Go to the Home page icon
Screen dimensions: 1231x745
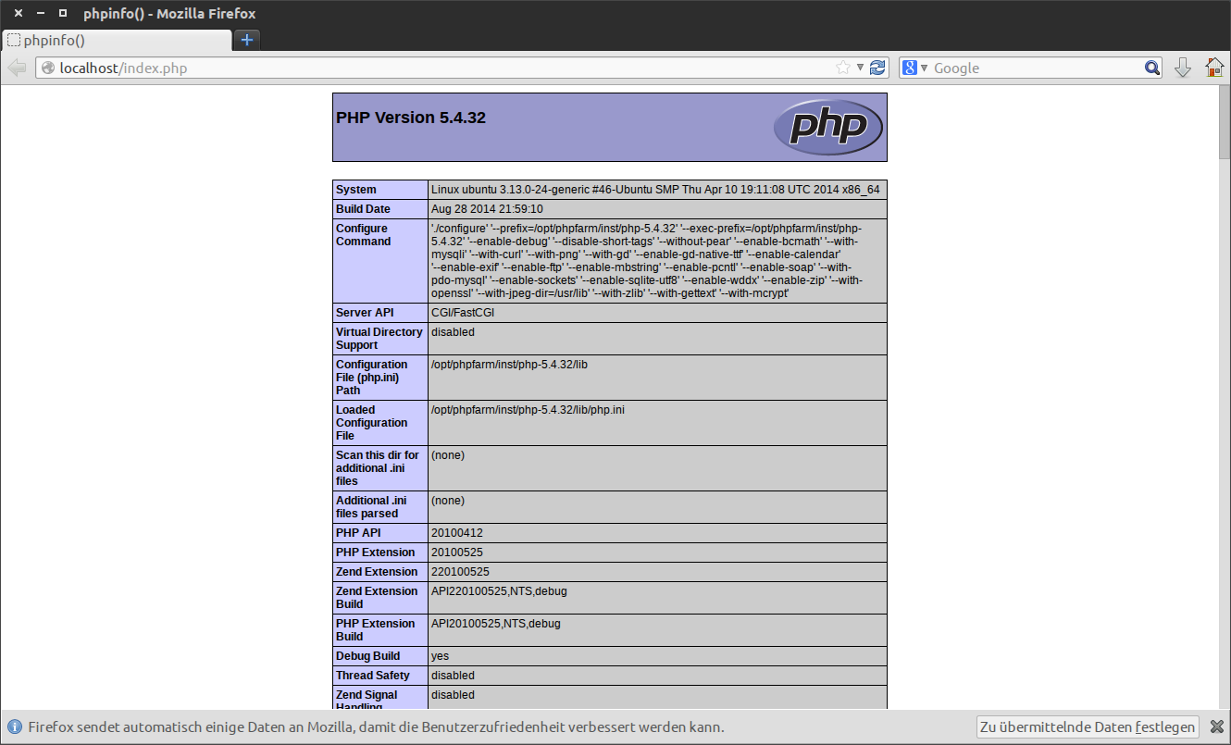coord(1214,68)
